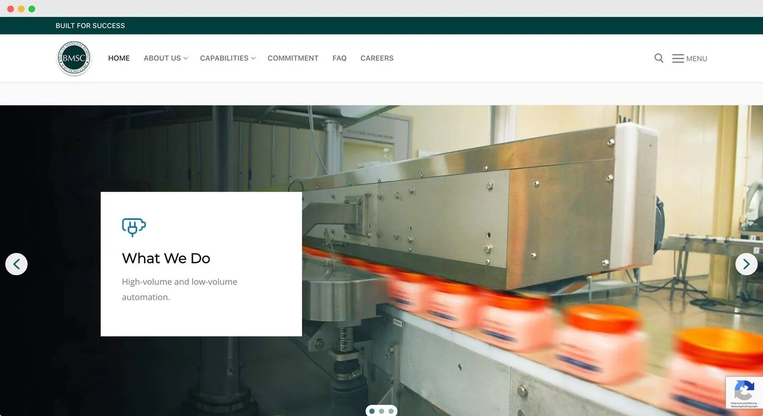This screenshot has height=416, width=763.
Task: Click the What We Do slide heading
Action: point(166,258)
